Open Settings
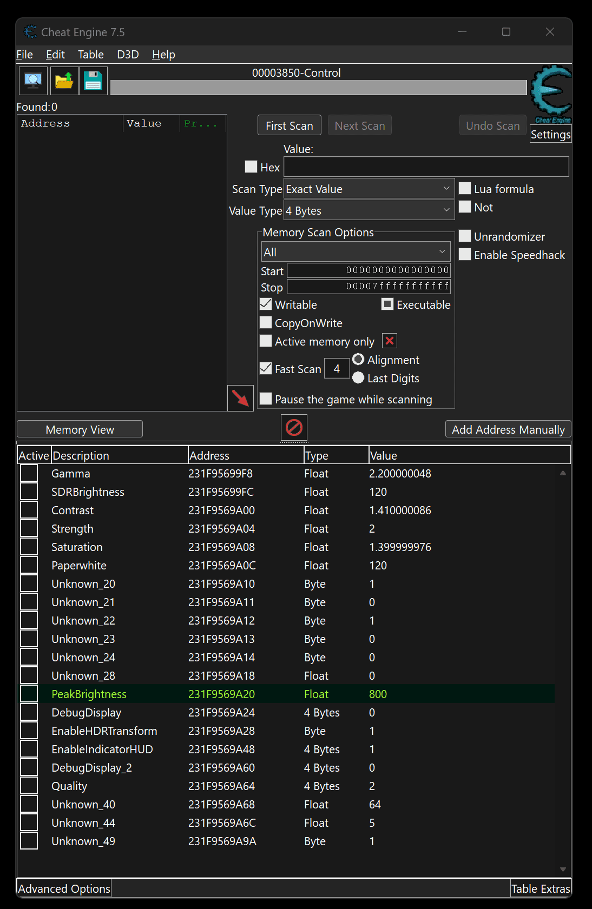 (550, 135)
